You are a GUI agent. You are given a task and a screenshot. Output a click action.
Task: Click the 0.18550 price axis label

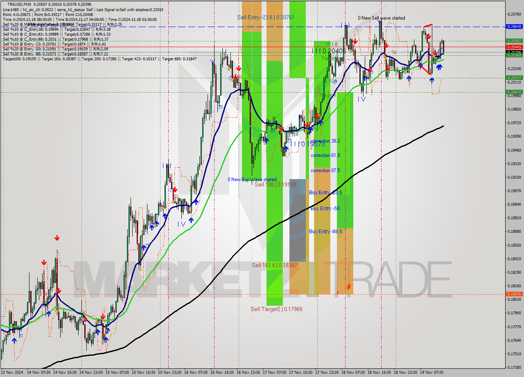pyautogui.click(x=514, y=245)
